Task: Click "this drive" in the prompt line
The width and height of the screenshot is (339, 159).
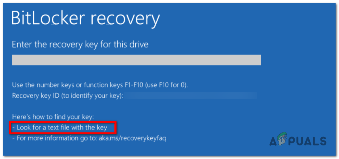Action: point(132,44)
